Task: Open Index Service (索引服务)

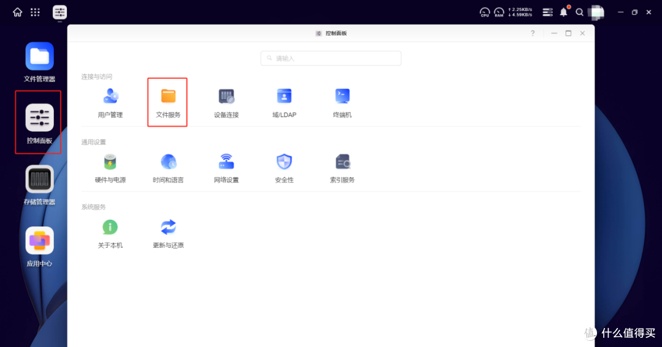Action: click(343, 168)
